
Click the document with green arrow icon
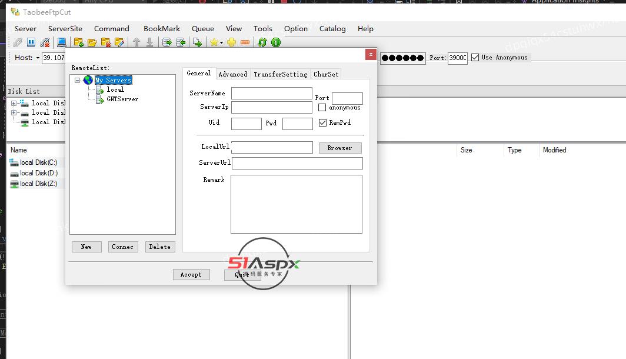[197, 42]
